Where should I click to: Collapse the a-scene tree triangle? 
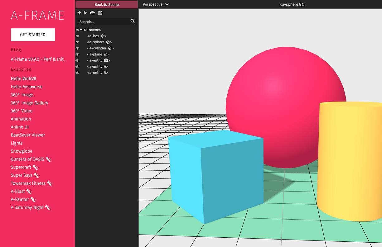tap(81, 30)
